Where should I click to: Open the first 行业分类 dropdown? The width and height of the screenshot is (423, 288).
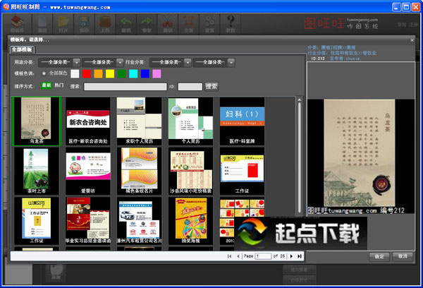[167, 62]
